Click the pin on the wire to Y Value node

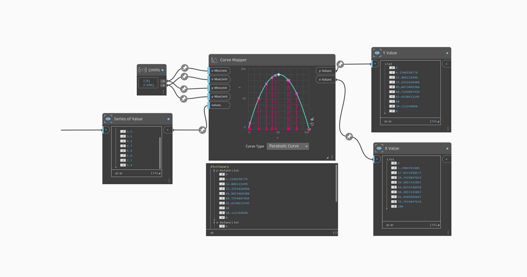pos(340,64)
